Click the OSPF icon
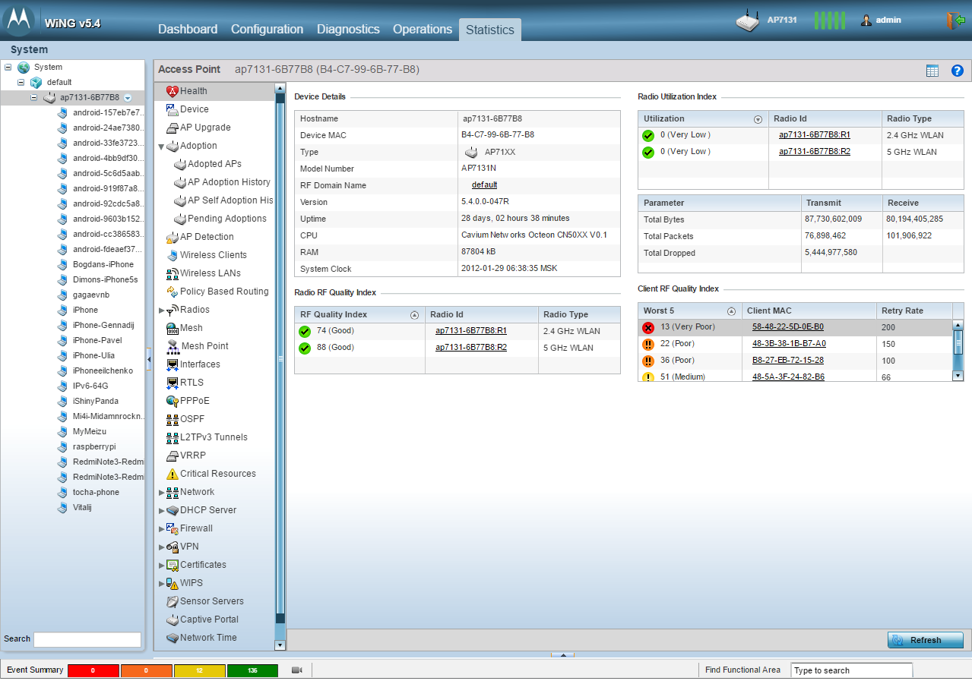The image size is (972, 681). [173, 419]
